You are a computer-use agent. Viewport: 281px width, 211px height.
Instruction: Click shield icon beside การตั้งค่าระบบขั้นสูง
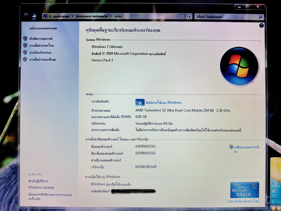[x=25, y=59]
